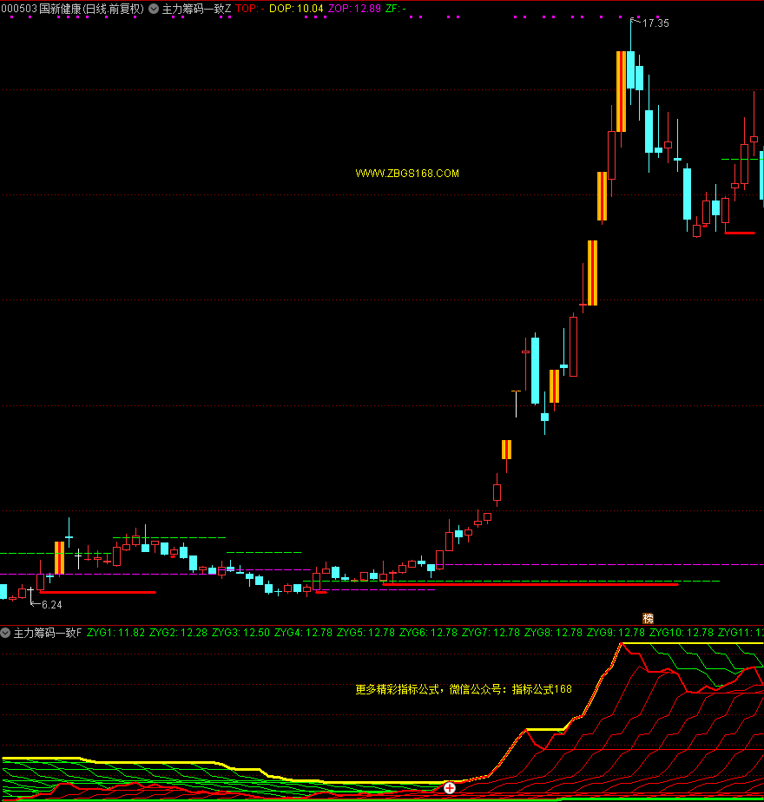Screen dimensions: 764x802
Task: Click the WWW.ZBGS168.COM watermark link
Action: point(406,174)
